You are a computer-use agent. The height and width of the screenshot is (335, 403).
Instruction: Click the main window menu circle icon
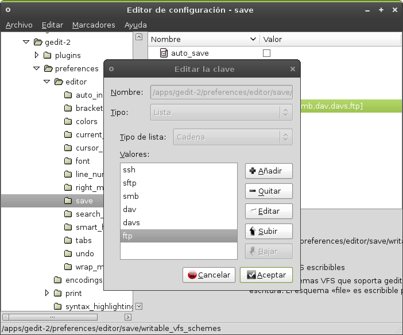tap(8, 10)
